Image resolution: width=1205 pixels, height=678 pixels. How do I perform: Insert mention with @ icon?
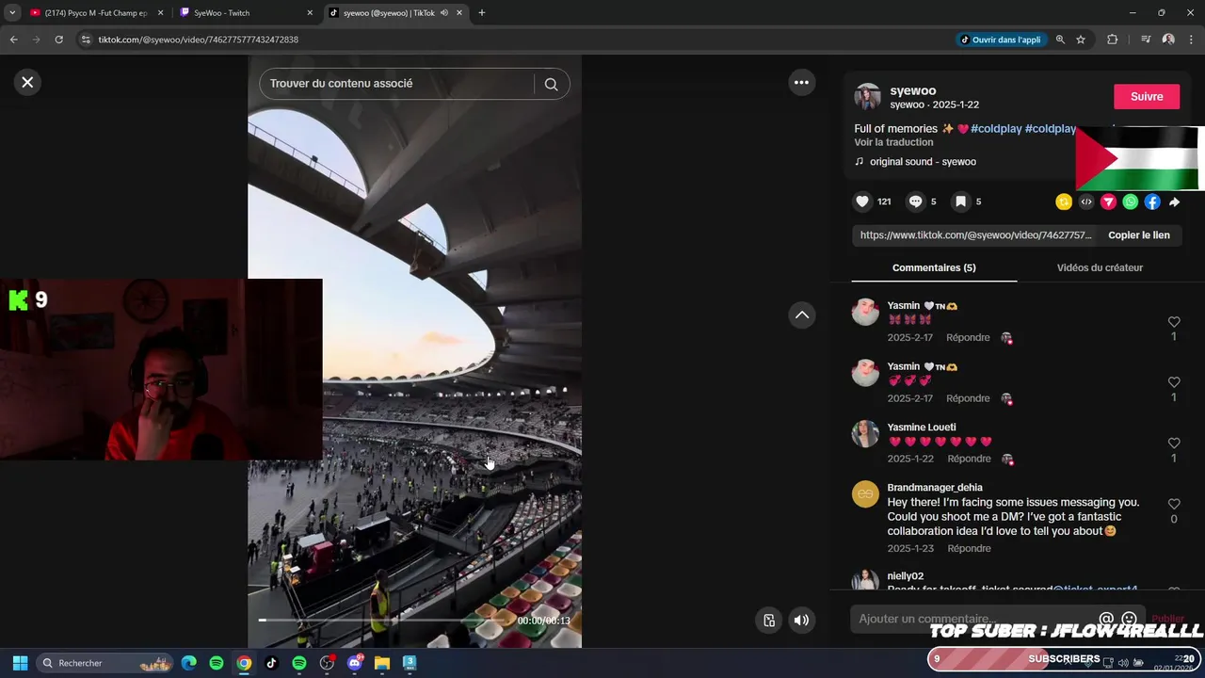[1106, 620]
